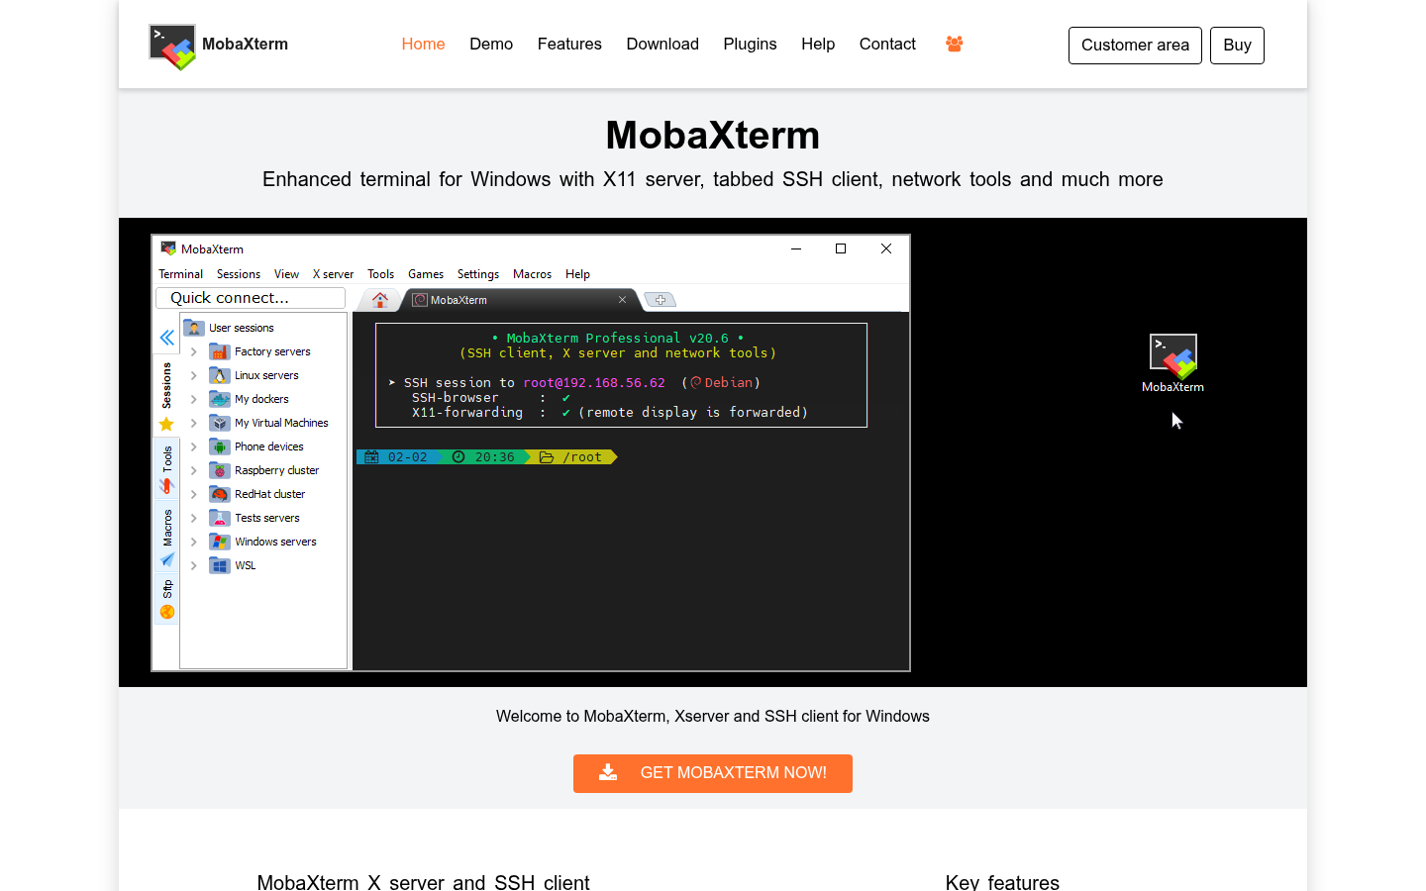The height and width of the screenshot is (891, 1426).
Task: Open the Sessions menu
Action: click(x=239, y=274)
